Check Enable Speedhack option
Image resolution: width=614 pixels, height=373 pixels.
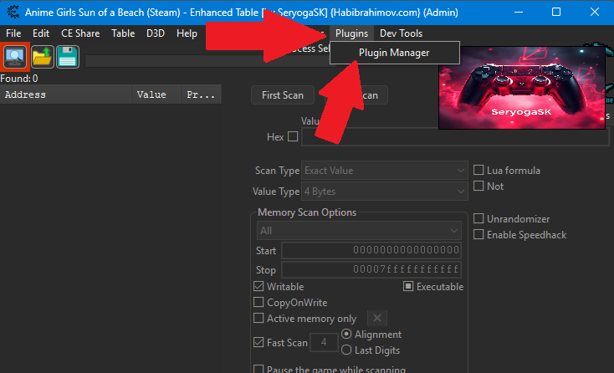[x=478, y=234]
